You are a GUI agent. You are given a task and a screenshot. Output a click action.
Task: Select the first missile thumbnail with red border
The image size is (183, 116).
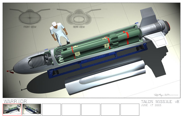click(x=12, y=109)
